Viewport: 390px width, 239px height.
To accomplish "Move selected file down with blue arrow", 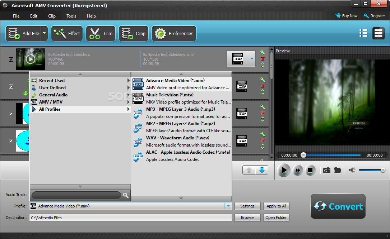I will point(262,170).
